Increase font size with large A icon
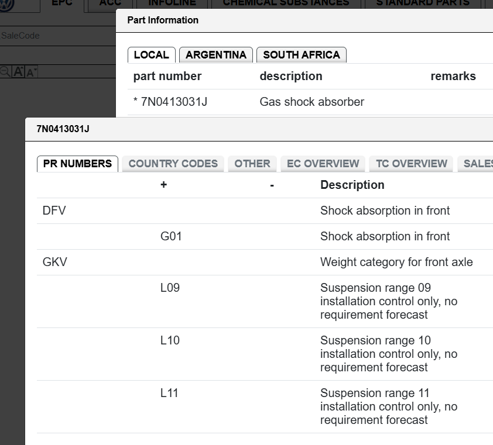This screenshot has width=493, height=445. pos(18,71)
